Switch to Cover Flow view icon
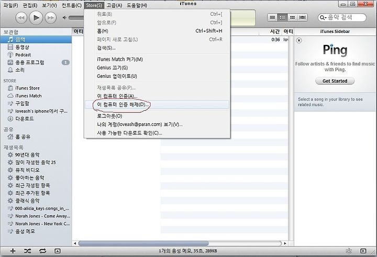The height and width of the screenshot is (257, 377). [302, 17]
